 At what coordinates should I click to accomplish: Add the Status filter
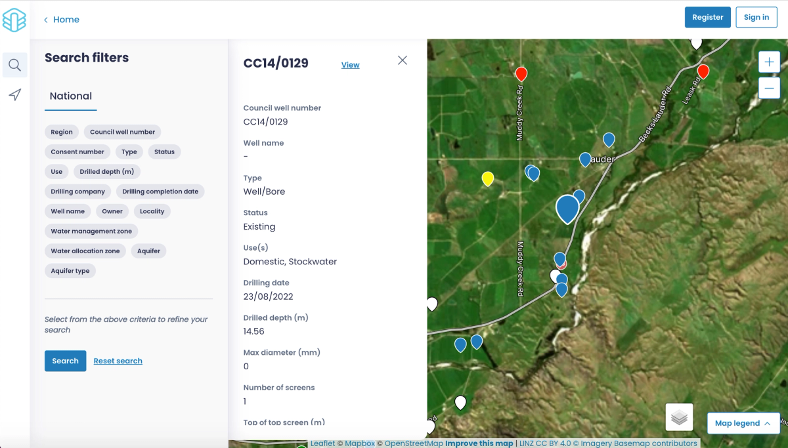point(164,152)
